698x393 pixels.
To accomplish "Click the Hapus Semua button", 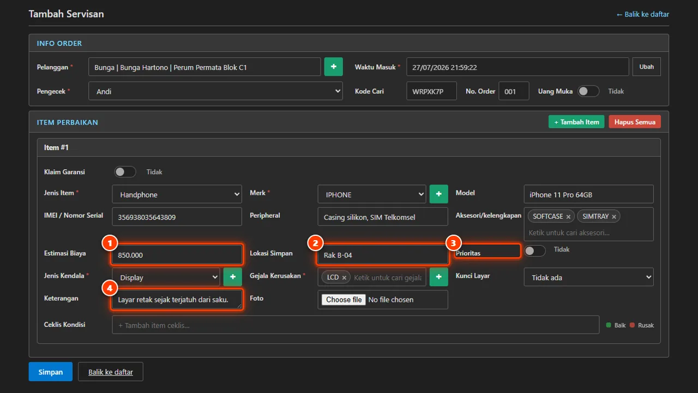I will point(635,122).
